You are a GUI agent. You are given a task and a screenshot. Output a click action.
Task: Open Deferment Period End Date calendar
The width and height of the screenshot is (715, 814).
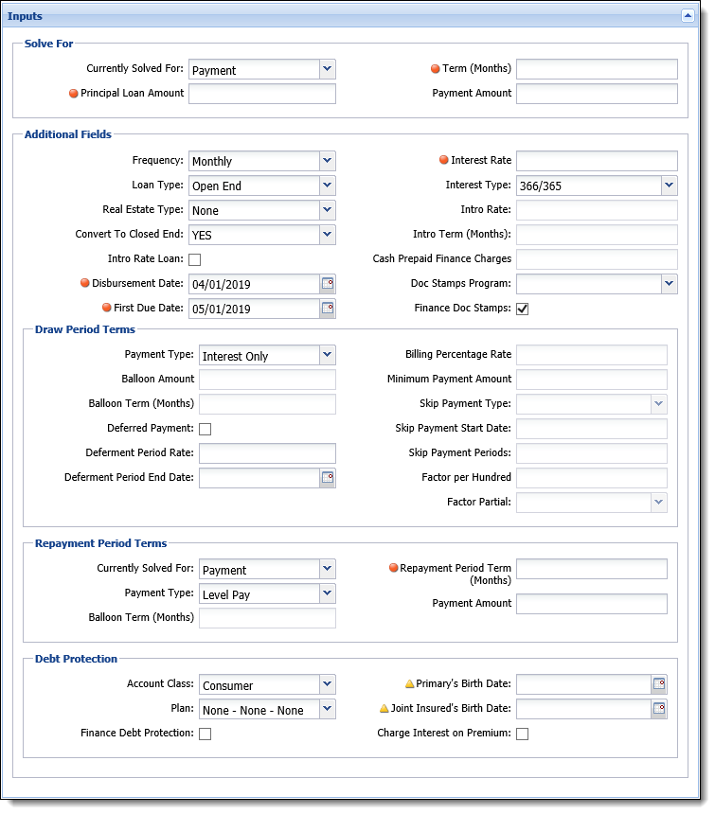(328, 478)
